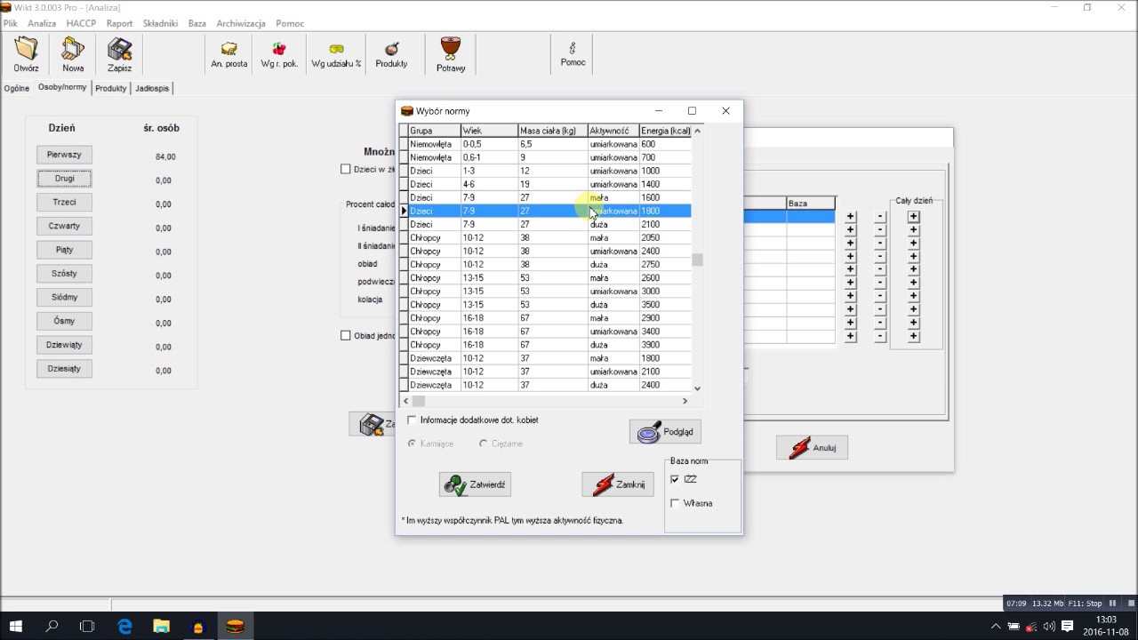1138x640 pixels.
Task: Select the Czwarty day button
Action: [x=64, y=226]
